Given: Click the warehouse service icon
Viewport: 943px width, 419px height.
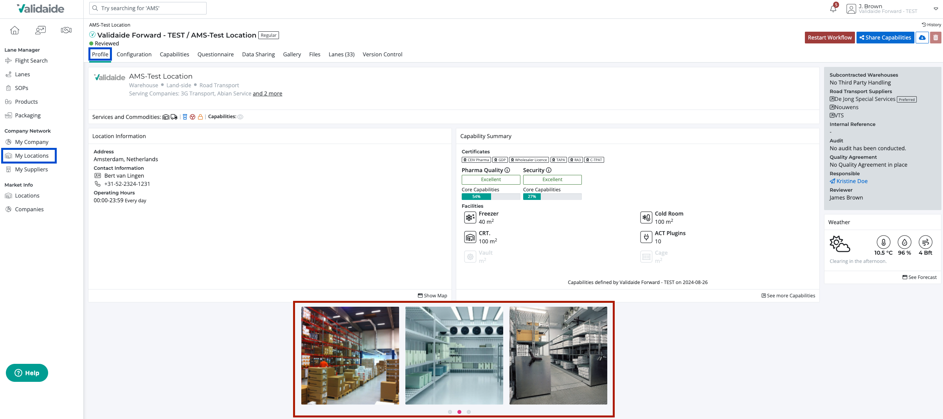Looking at the screenshot, I should point(166,117).
